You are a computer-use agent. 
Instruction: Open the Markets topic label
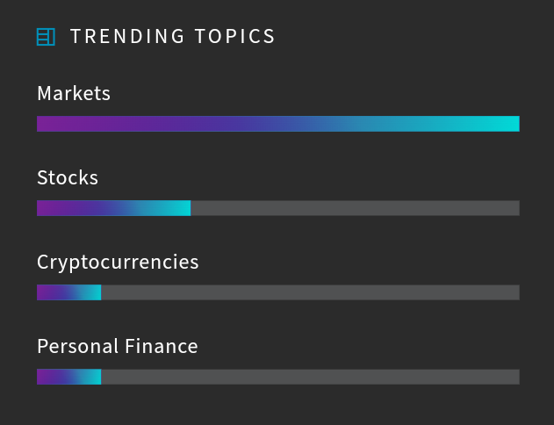[74, 93]
